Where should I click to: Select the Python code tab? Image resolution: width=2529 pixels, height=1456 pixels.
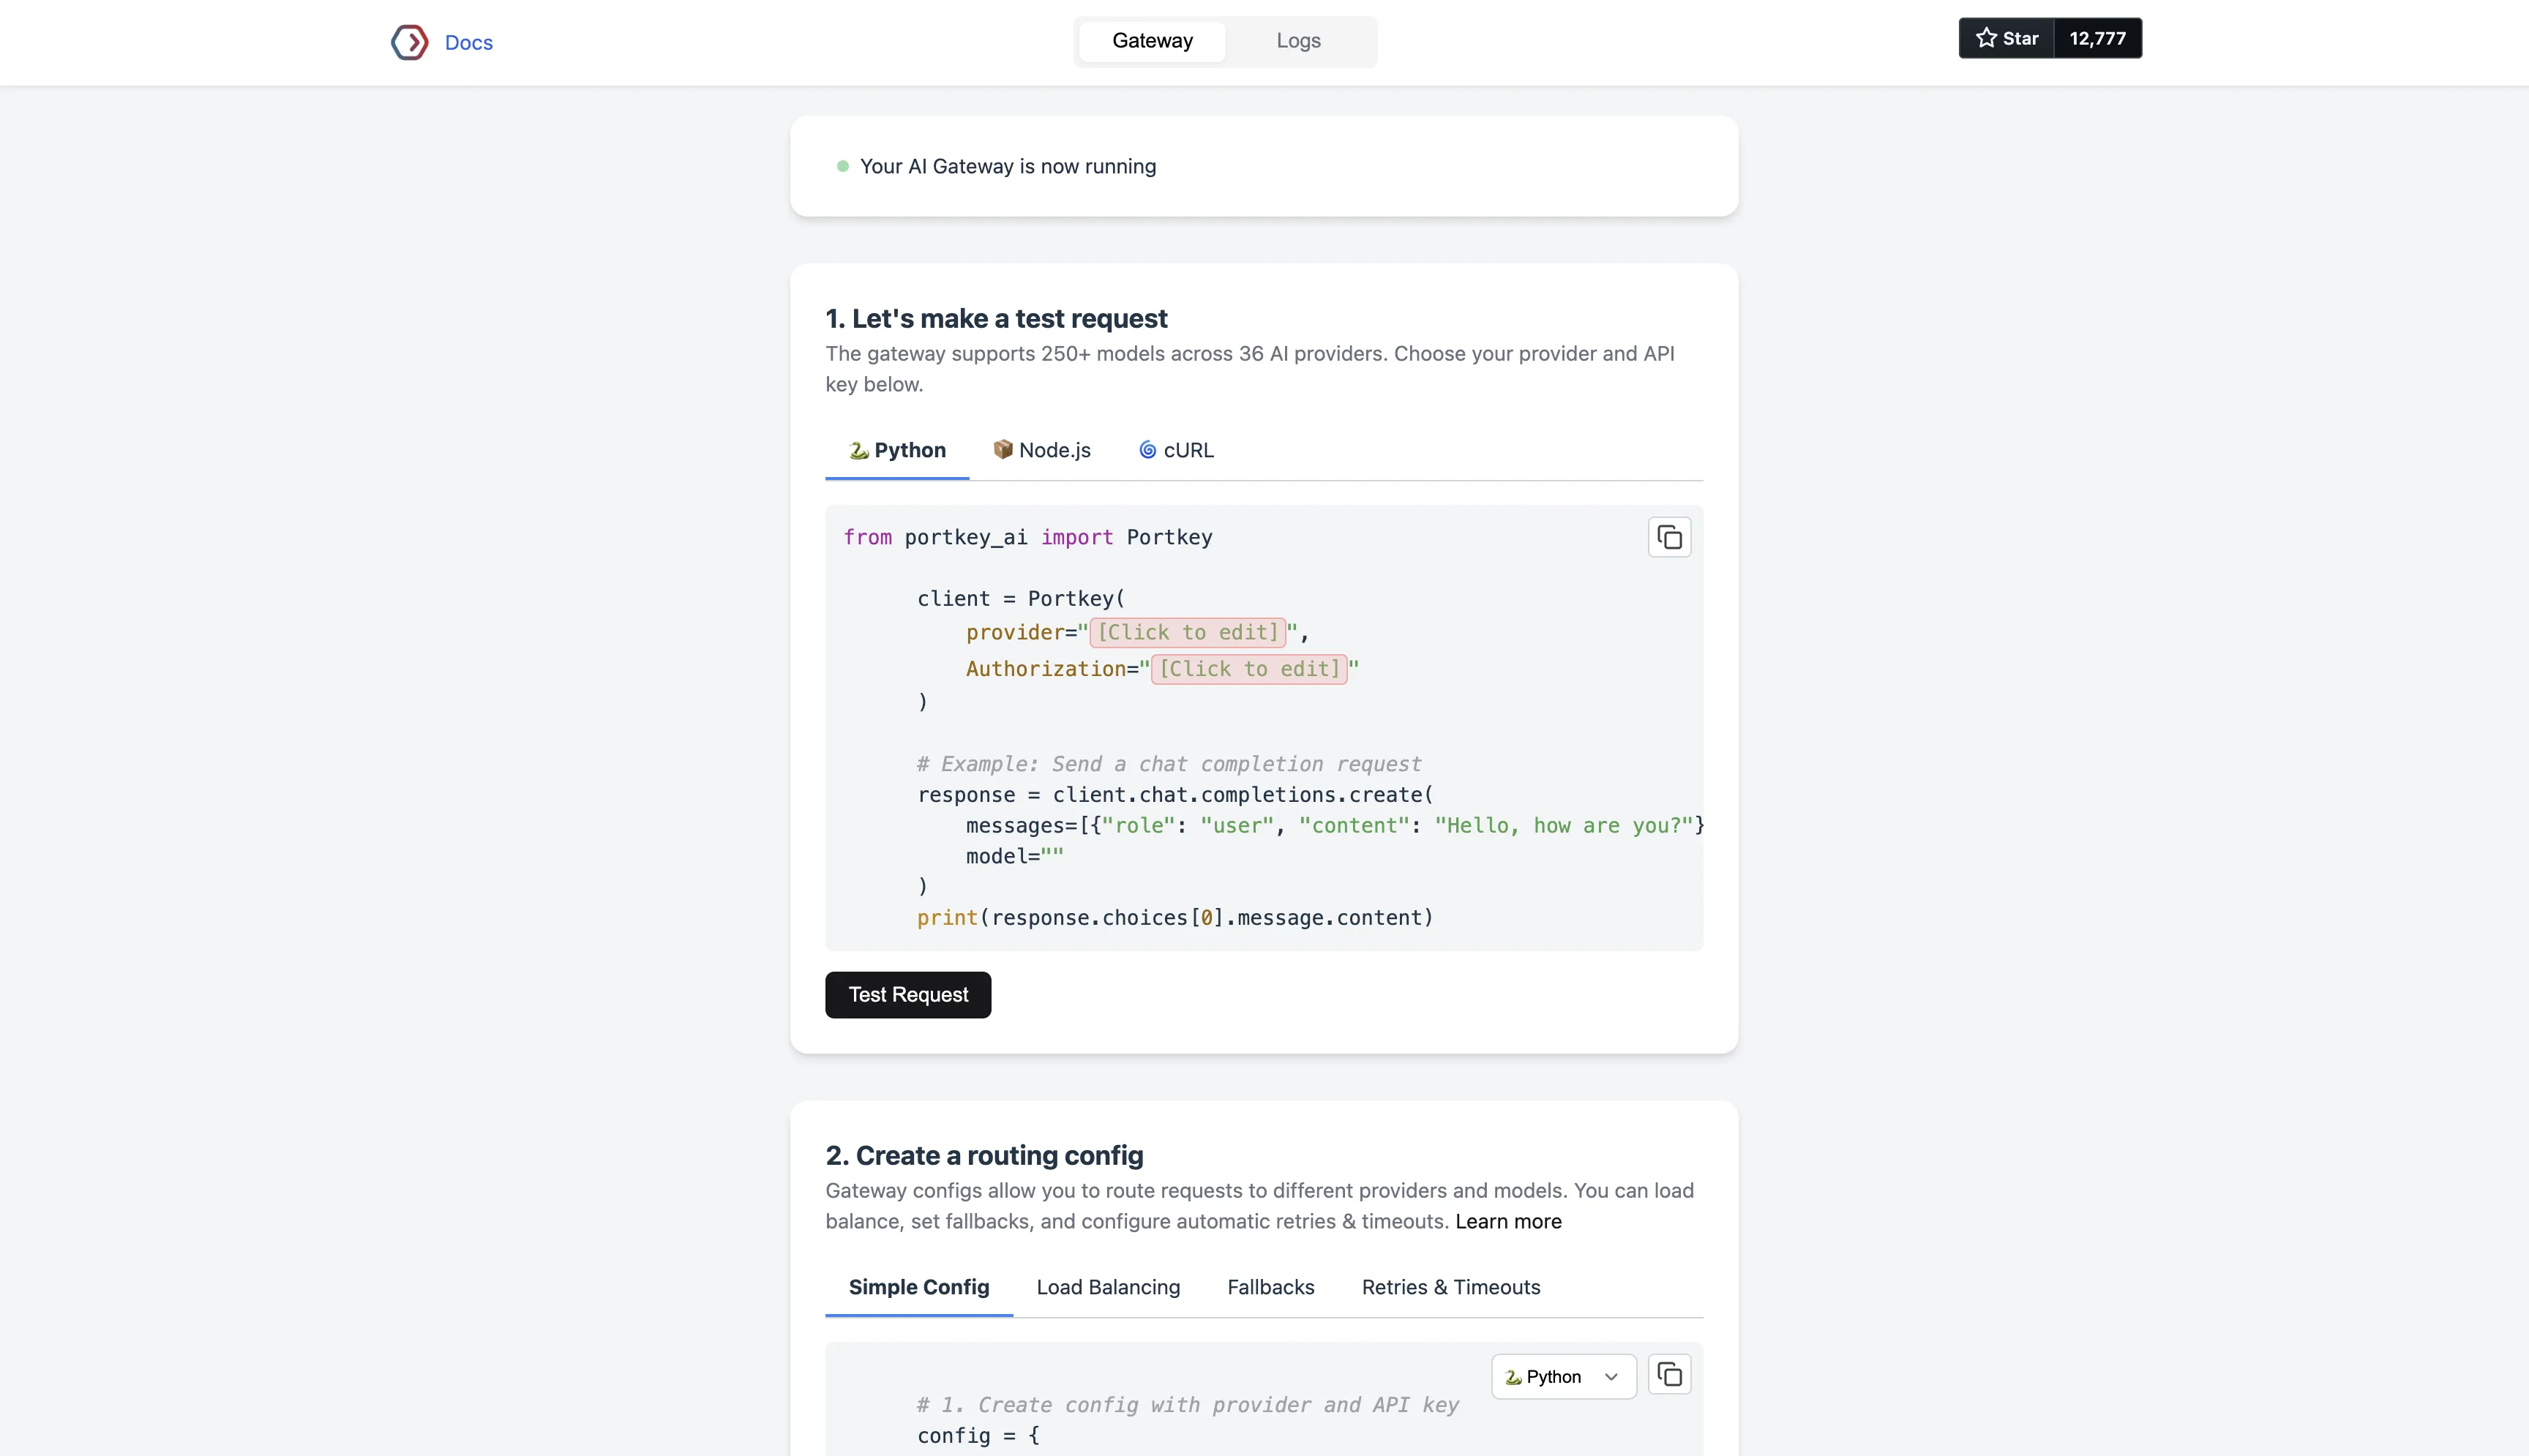897,450
